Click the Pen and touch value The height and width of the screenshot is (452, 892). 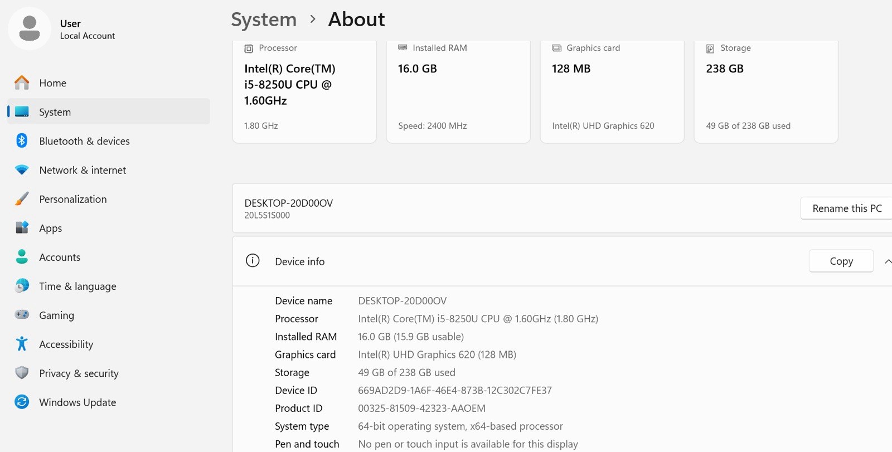point(468,444)
